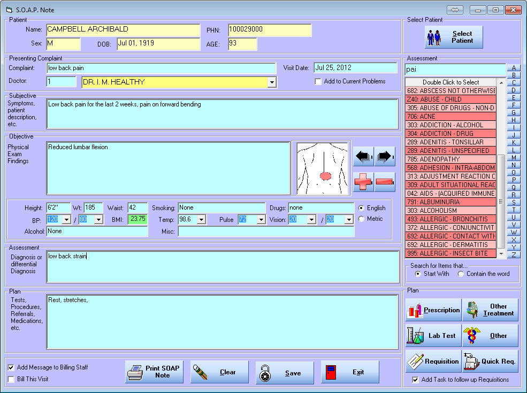Clear the SOAP note form

[219, 372]
